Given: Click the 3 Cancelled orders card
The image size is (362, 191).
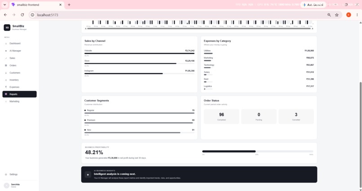Looking at the screenshot, I should [x=296, y=117].
